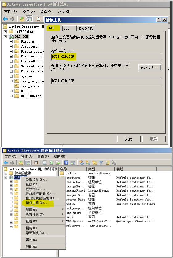Click the Up one level icon in the lower toolbar

[21, 163]
